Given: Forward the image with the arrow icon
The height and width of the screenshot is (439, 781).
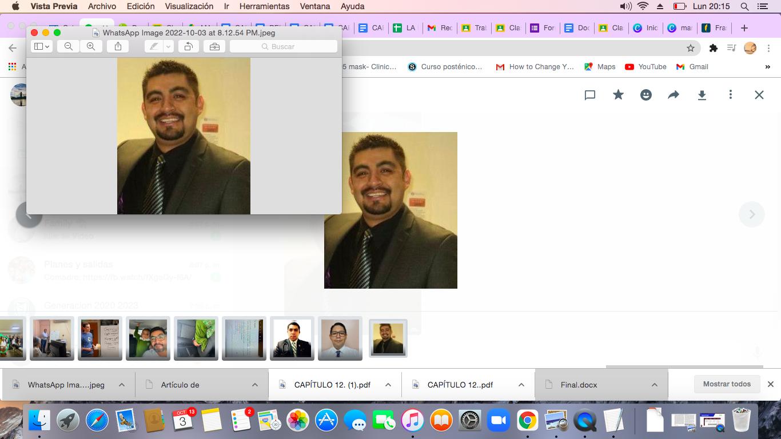Looking at the screenshot, I should [x=674, y=95].
